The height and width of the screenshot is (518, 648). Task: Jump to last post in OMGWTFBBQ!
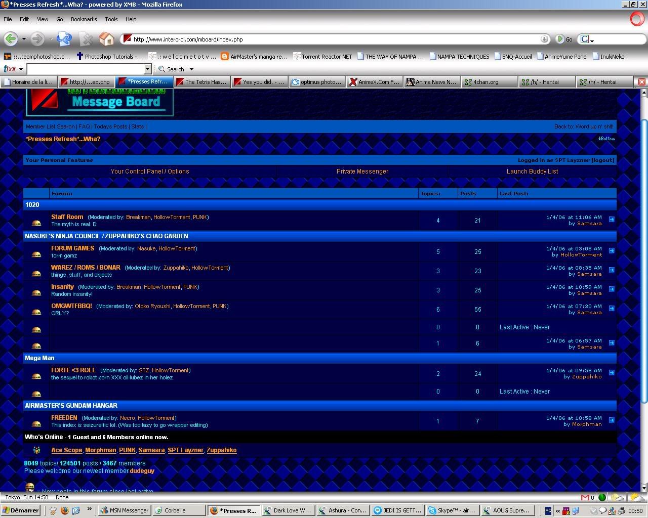pos(612,308)
